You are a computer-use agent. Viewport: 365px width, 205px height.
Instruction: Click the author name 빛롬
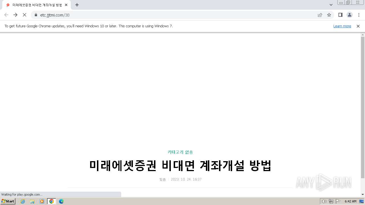click(163, 179)
